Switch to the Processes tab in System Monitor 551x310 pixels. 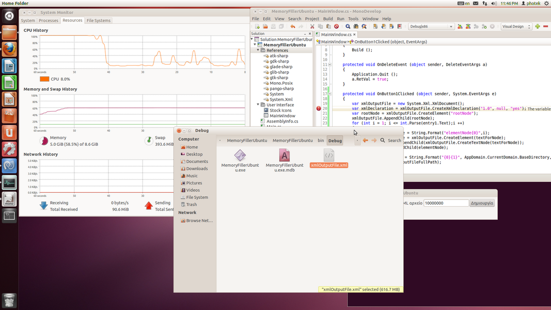[x=49, y=21]
